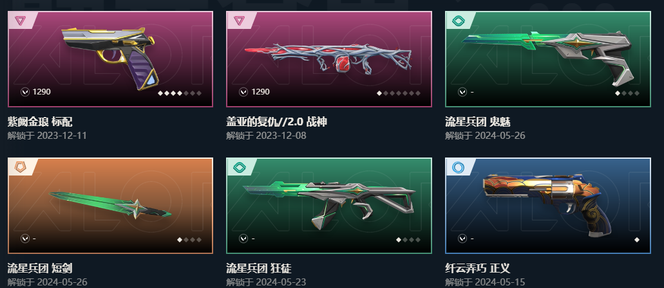Click the pink tier icon on 紫阙金琅 标配 card
The image size is (664, 288).
tap(21, 21)
